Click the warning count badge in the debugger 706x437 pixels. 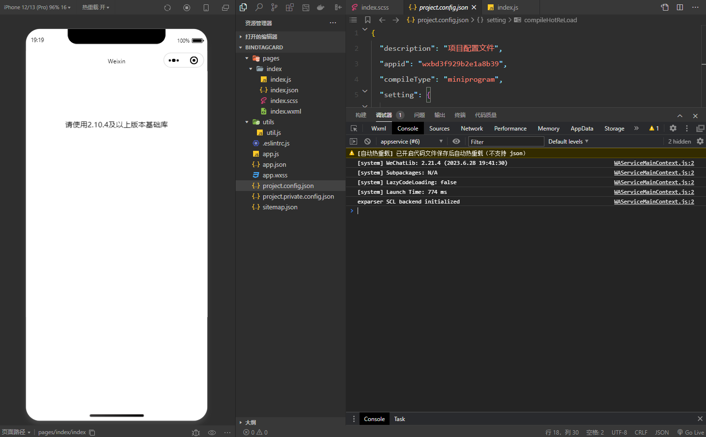[654, 128]
